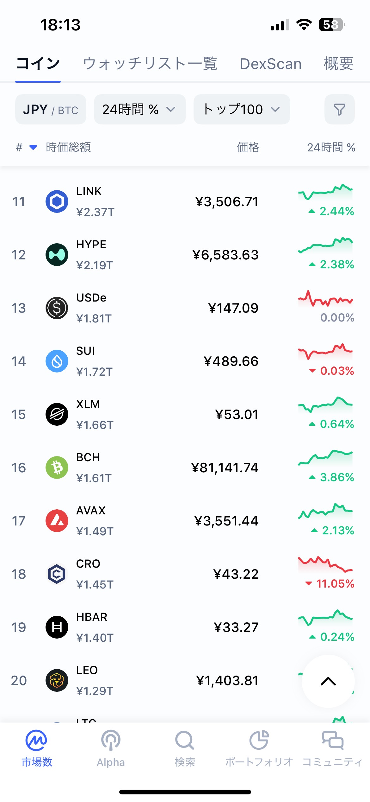Toggle the JPY / BTC currency switch
Screen dimensions: 370x802
pyautogui.click(x=51, y=109)
